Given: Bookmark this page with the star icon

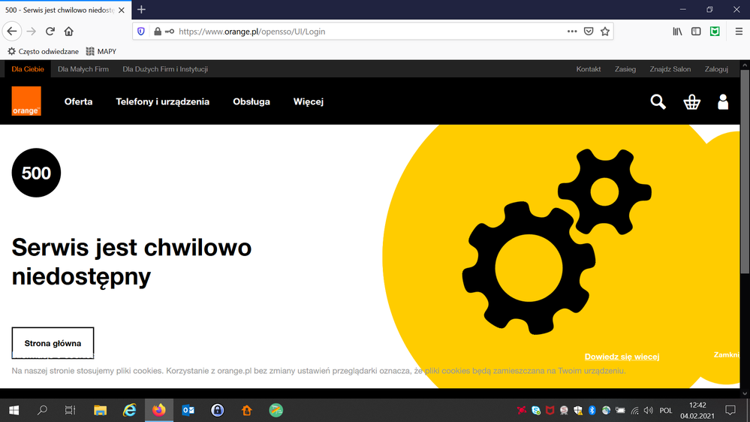Looking at the screenshot, I should pyautogui.click(x=605, y=32).
